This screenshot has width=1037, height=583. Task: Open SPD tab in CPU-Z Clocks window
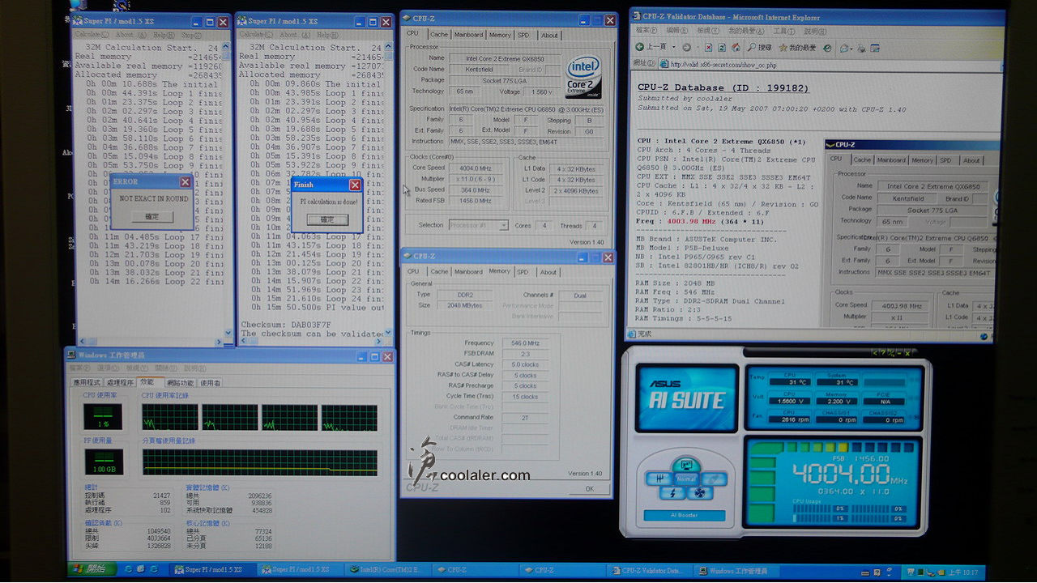pos(523,35)
